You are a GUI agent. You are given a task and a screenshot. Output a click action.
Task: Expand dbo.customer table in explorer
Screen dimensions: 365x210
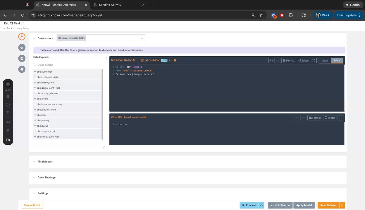click(35, 72)
